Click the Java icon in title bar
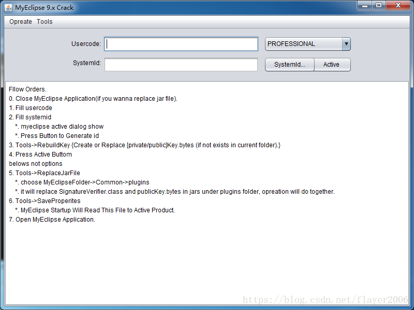 8,8
